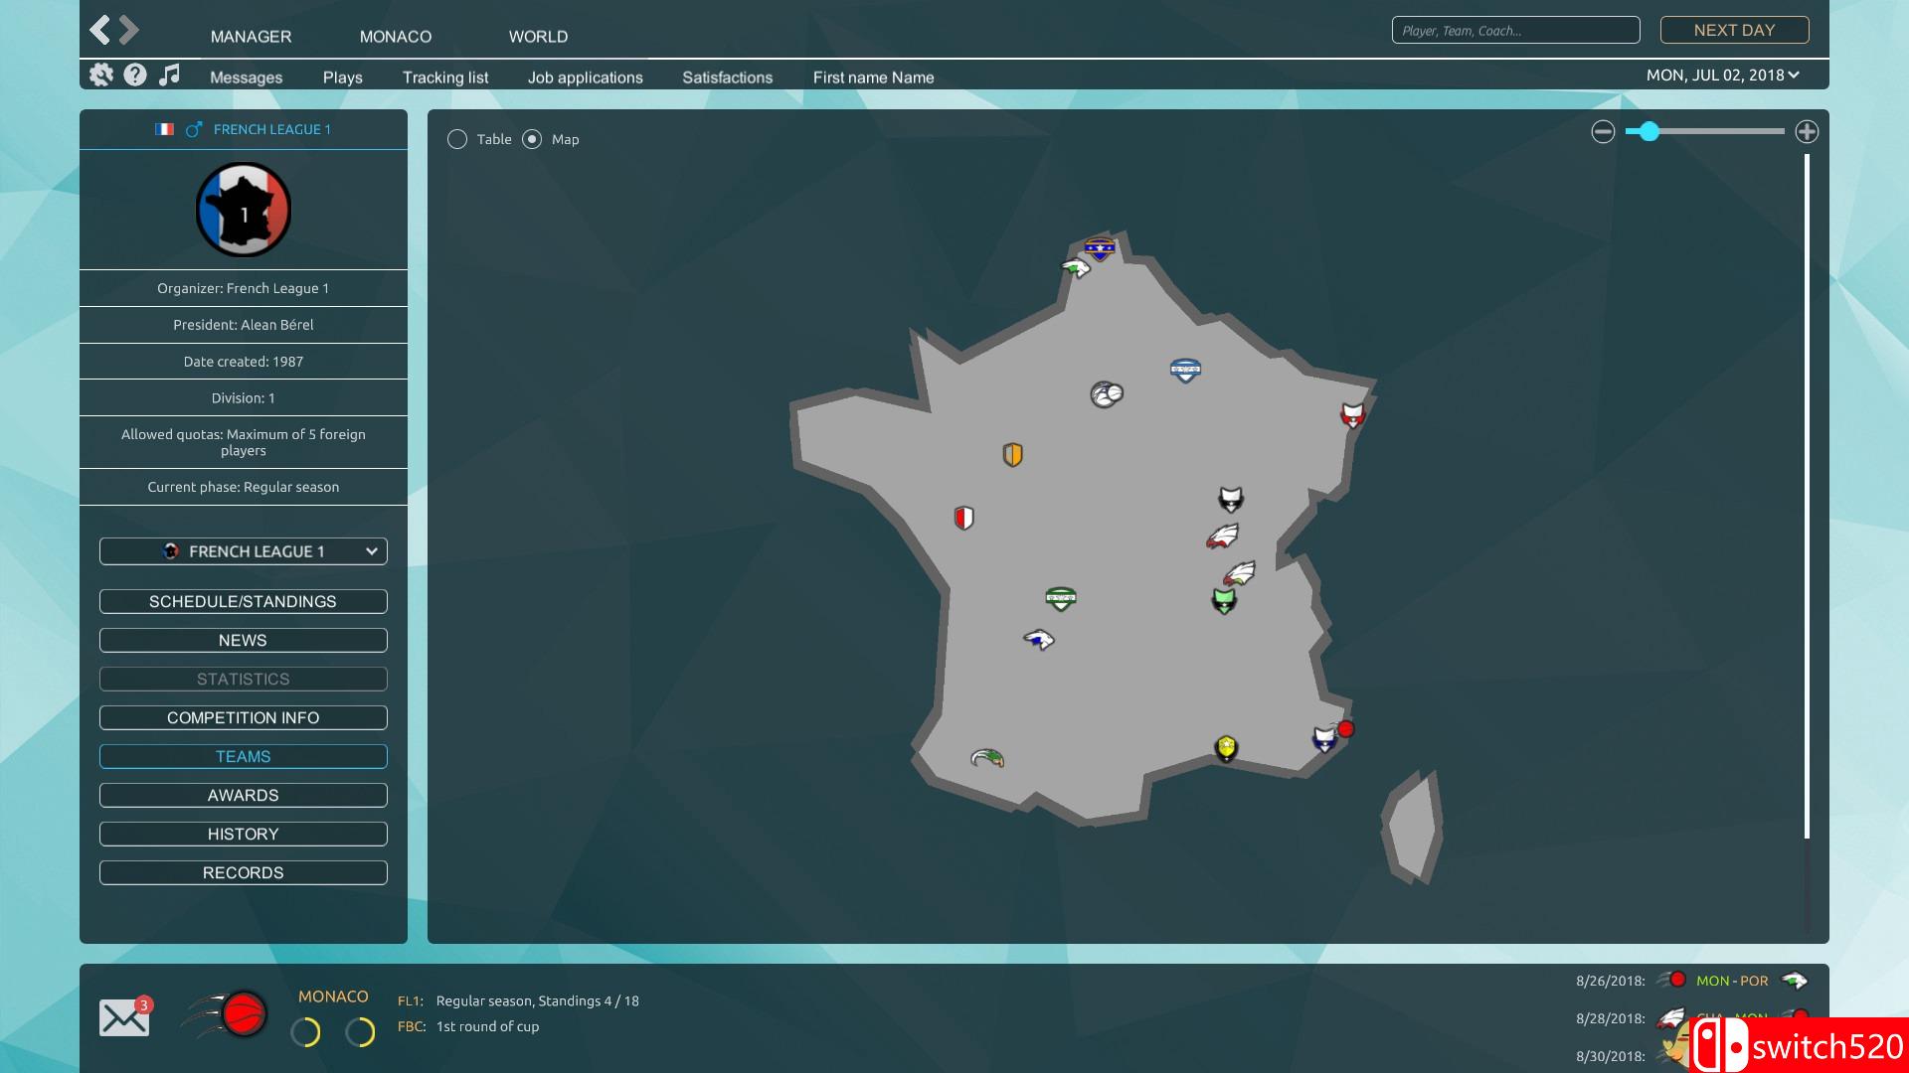
Task: Open the settings gear icon
Action: 100,75
